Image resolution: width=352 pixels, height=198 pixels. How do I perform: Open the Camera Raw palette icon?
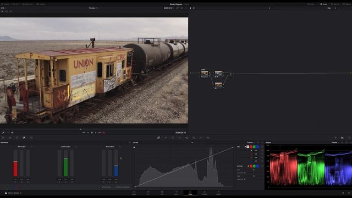pyautogui.click(x=3, y=137)
